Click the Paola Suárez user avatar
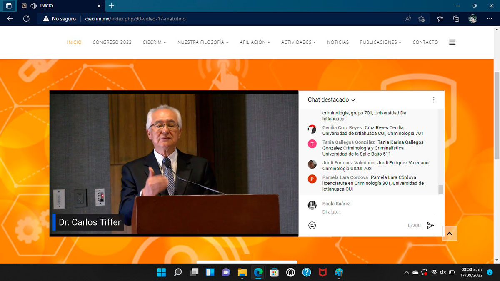This screenshot has width=500, height=281. pos(312,205)
